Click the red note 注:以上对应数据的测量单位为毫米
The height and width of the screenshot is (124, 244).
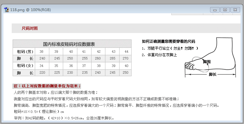coord(47,86)
